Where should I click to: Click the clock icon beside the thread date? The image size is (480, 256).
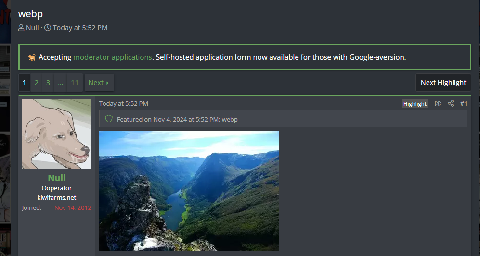pyautogui.click(x=48, y=28)
